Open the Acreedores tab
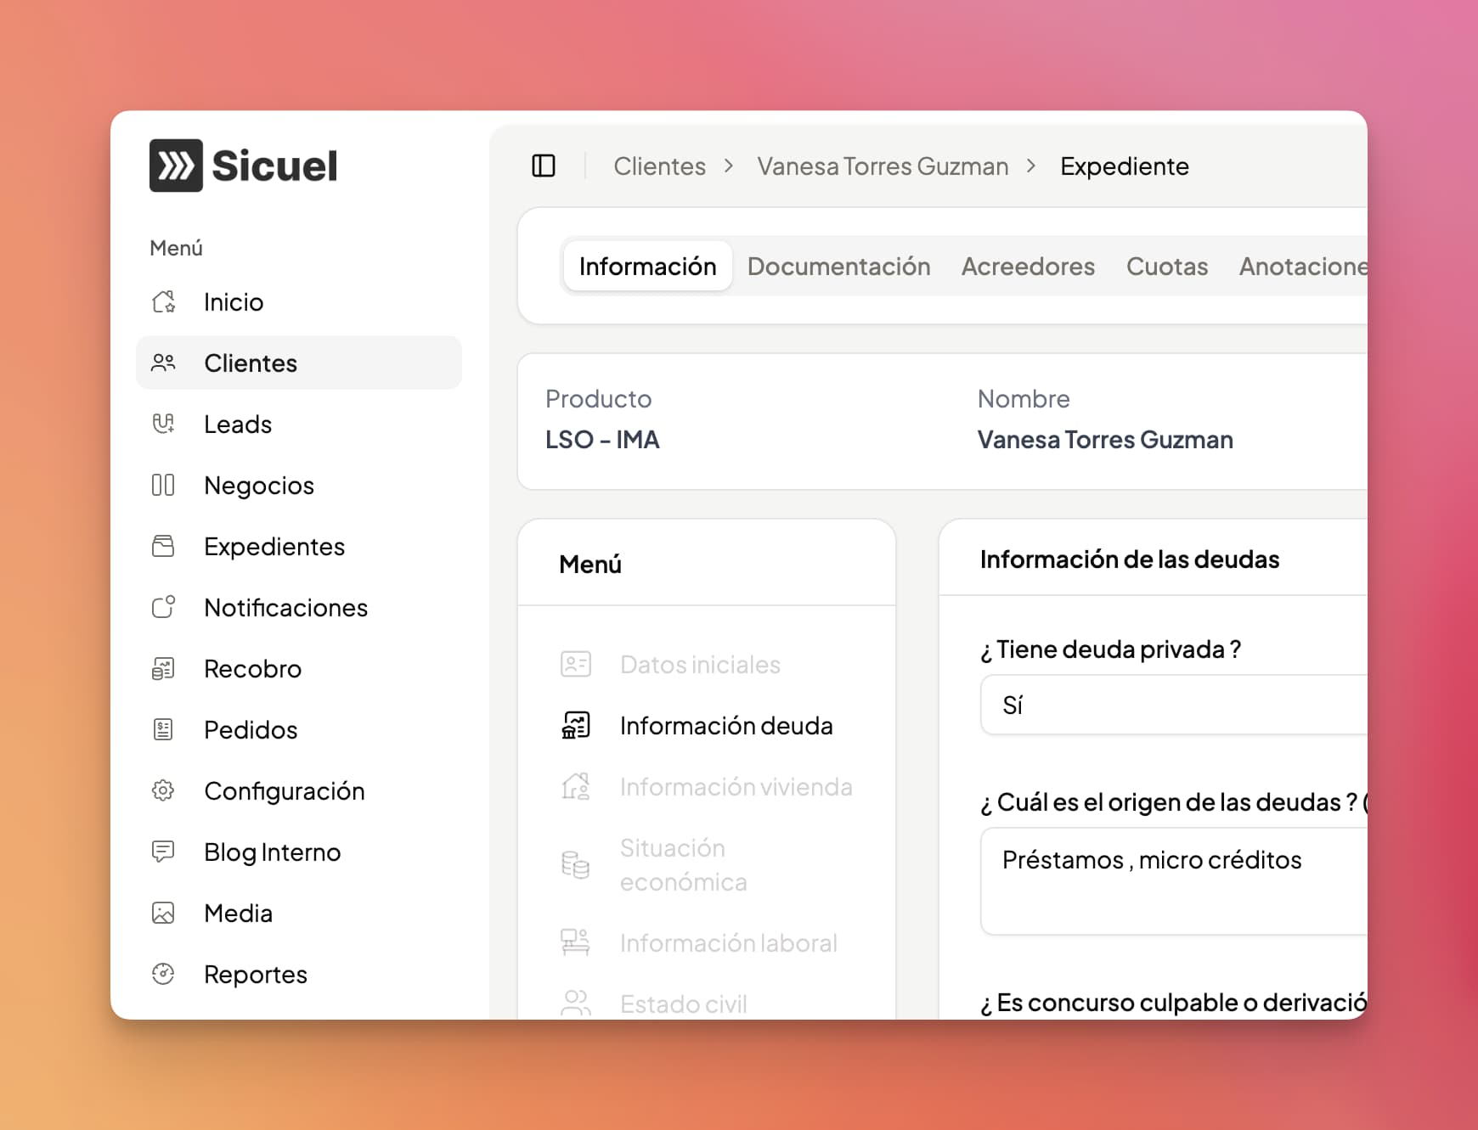This screenshot has height=1130, width=1478. 1028,266
